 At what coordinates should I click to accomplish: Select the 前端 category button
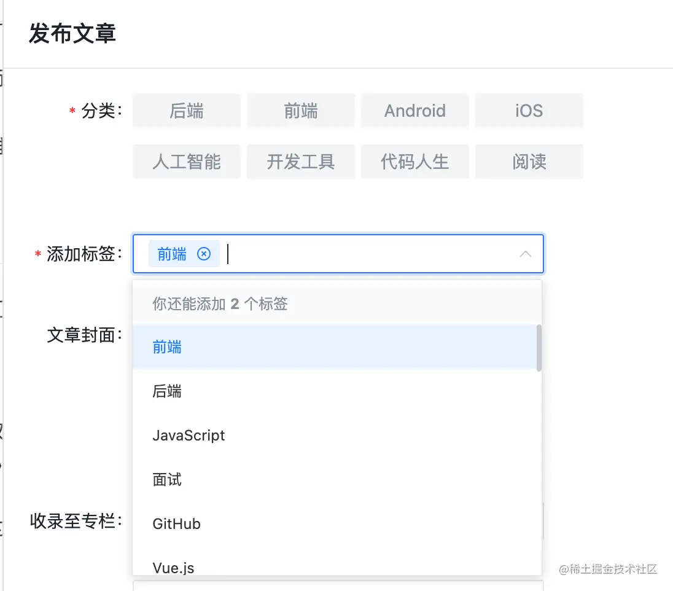[301, 111]
